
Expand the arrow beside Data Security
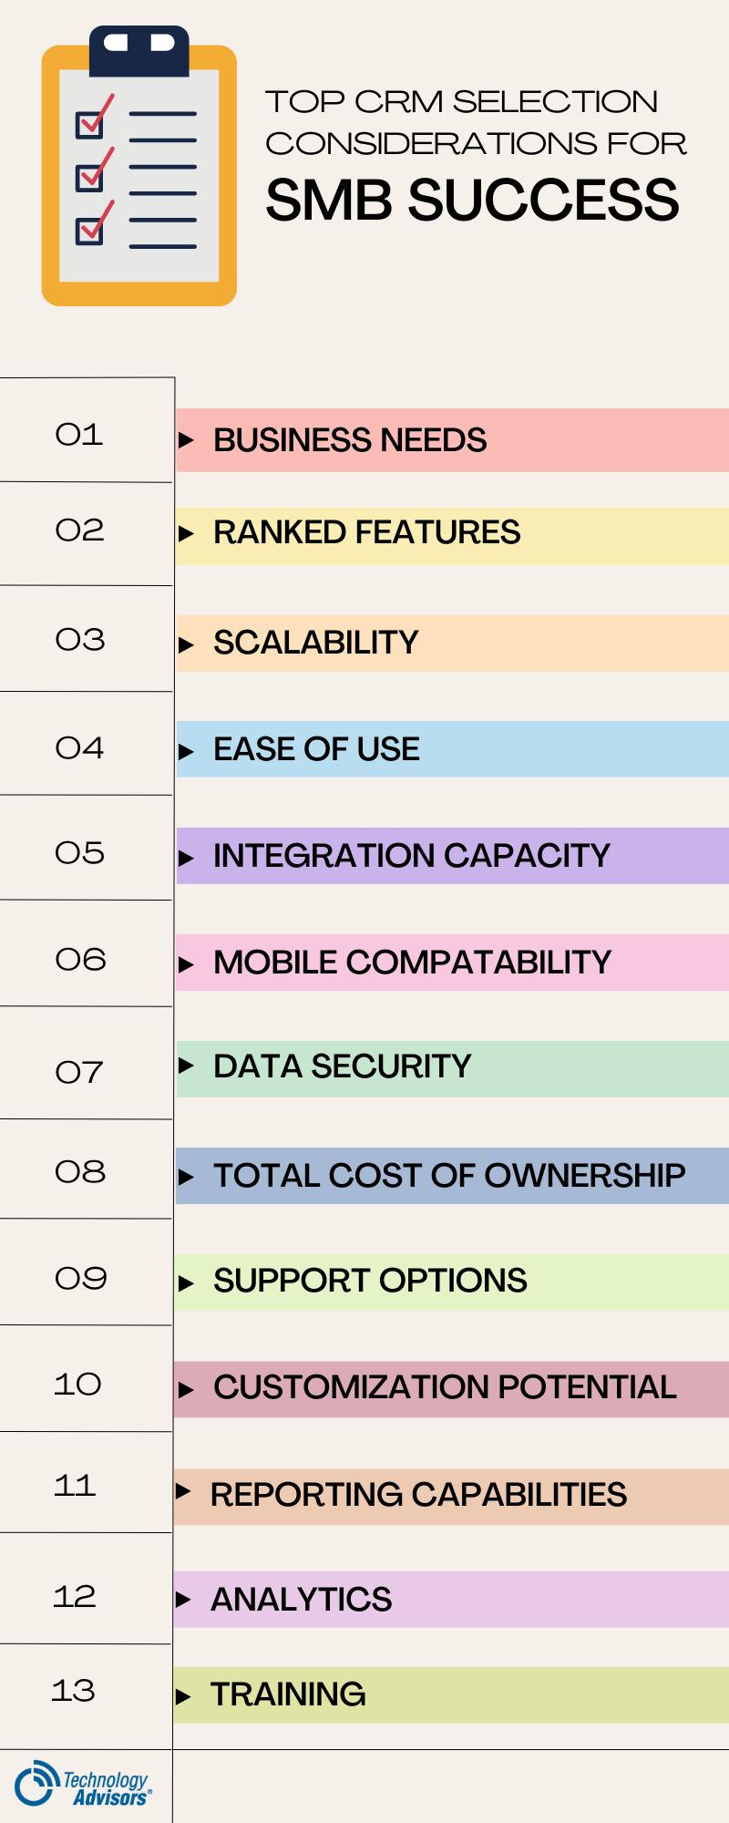pos(187,1065)
